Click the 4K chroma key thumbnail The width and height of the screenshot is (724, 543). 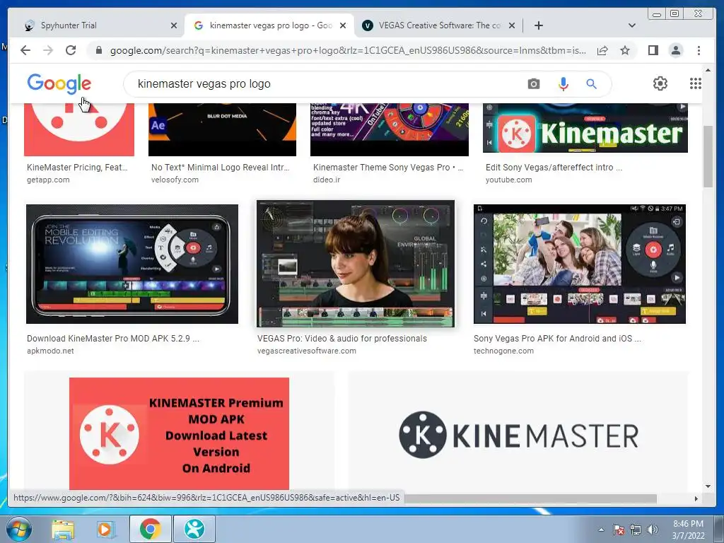390,130
